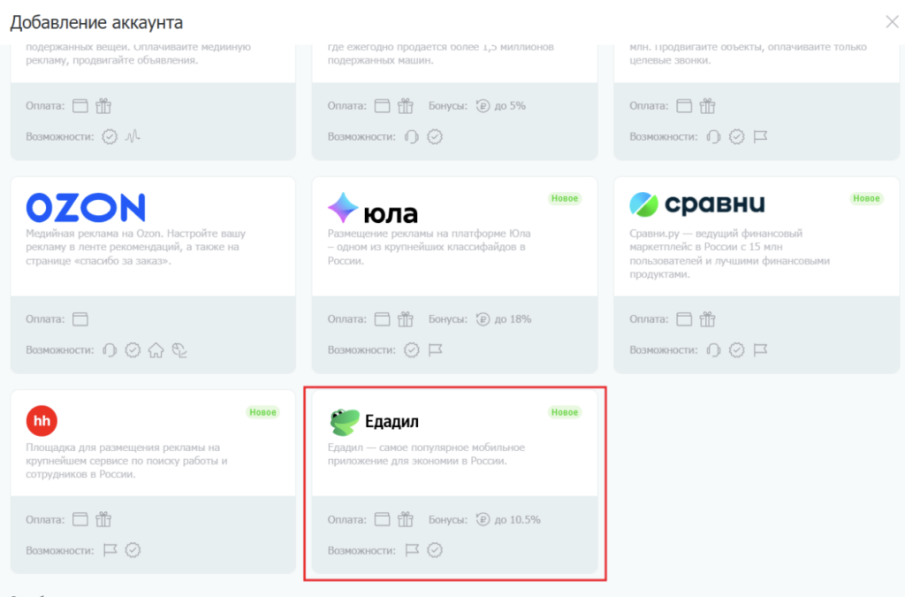Click gift icon in Сравни card

point(708,318)
